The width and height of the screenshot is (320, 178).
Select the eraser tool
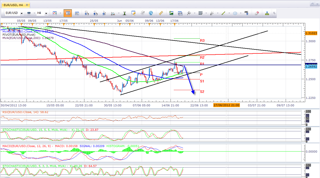[257, 13]
